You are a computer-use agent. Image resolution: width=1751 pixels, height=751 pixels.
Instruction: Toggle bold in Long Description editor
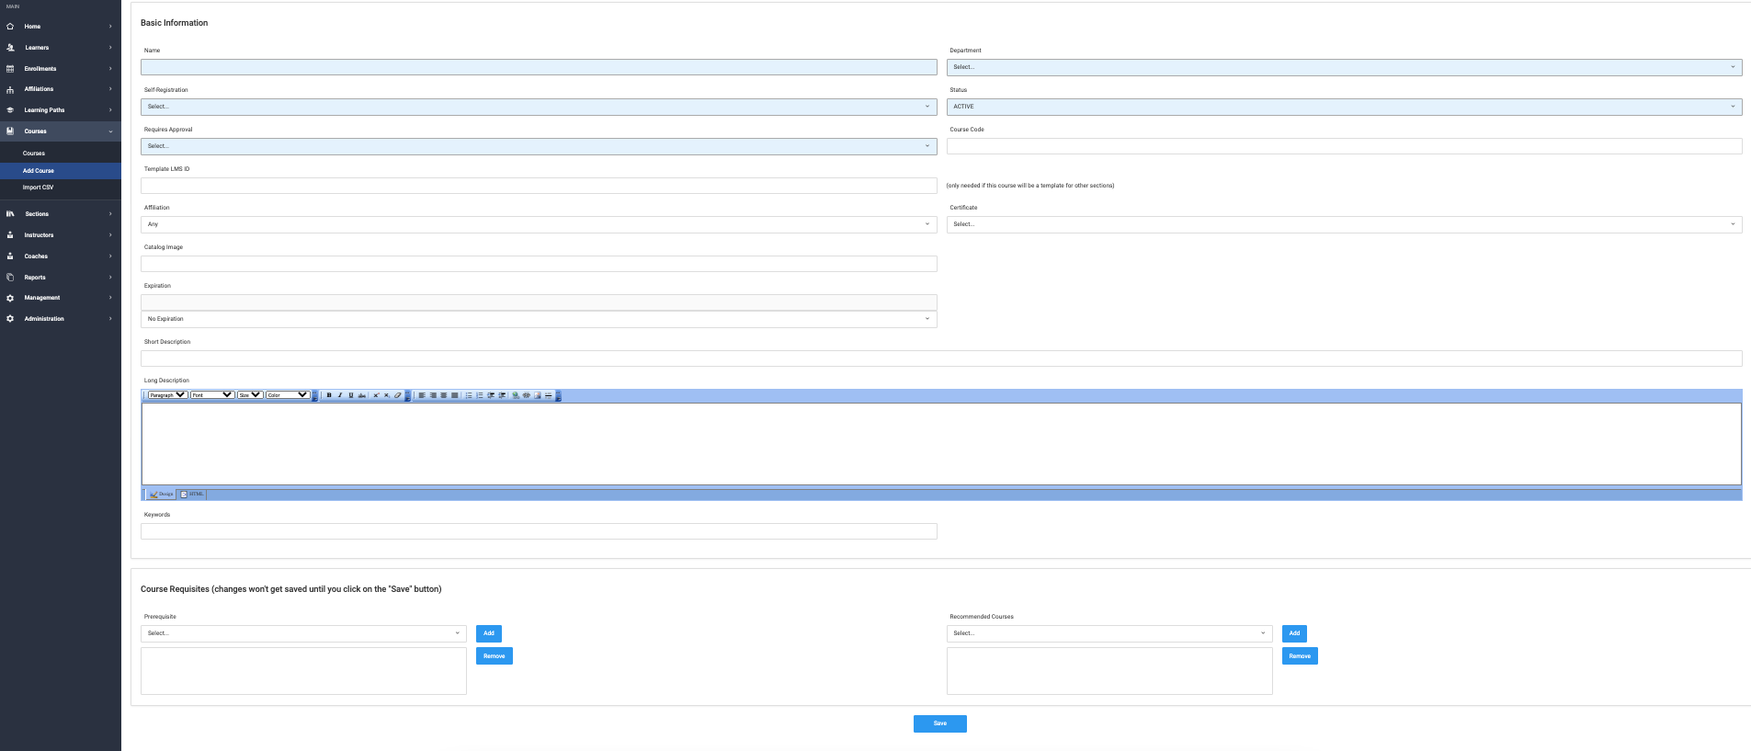(329, 395)
